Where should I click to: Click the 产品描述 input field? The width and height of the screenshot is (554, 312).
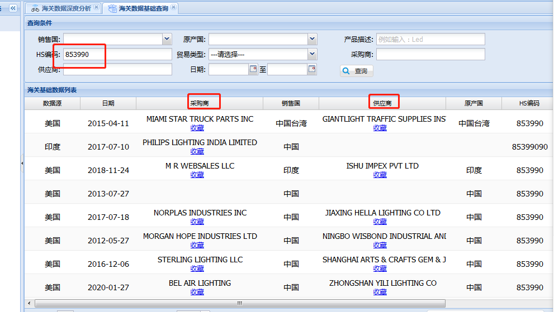[x=430, y=39]
